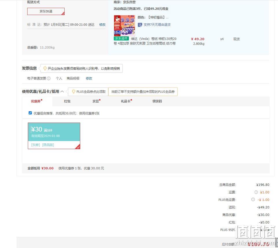Switch to the 红包 tab
This screenshot has height=248, width=278.
[x=67, y=101]
